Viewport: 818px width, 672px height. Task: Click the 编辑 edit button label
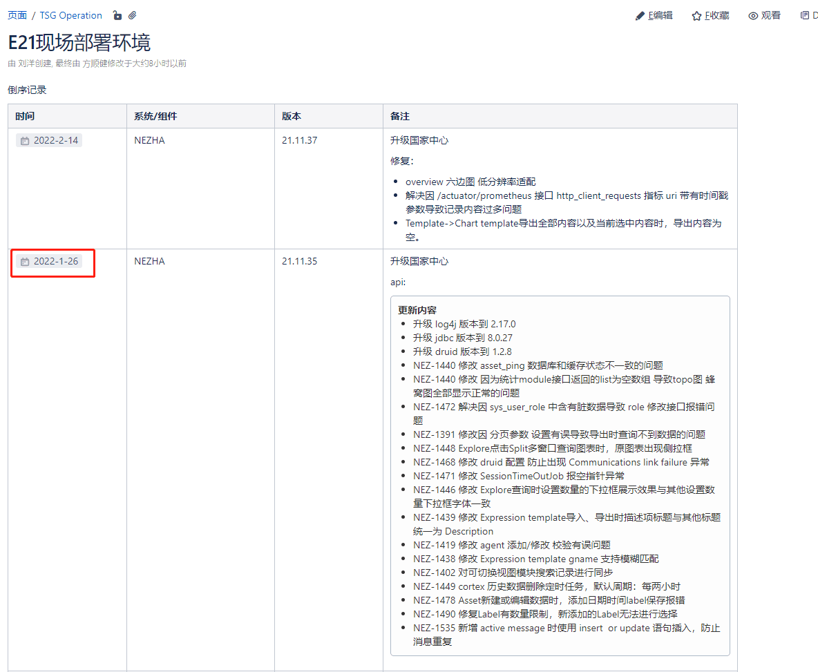click(660, 15)
